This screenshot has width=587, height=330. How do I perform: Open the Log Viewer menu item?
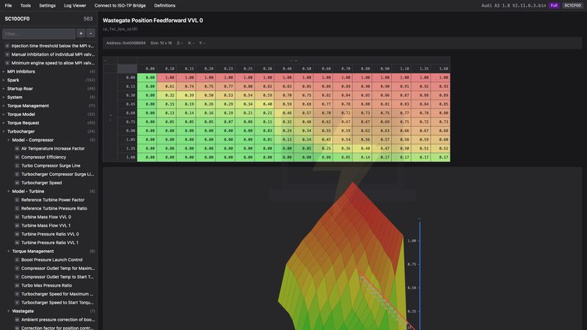[75, 5]
